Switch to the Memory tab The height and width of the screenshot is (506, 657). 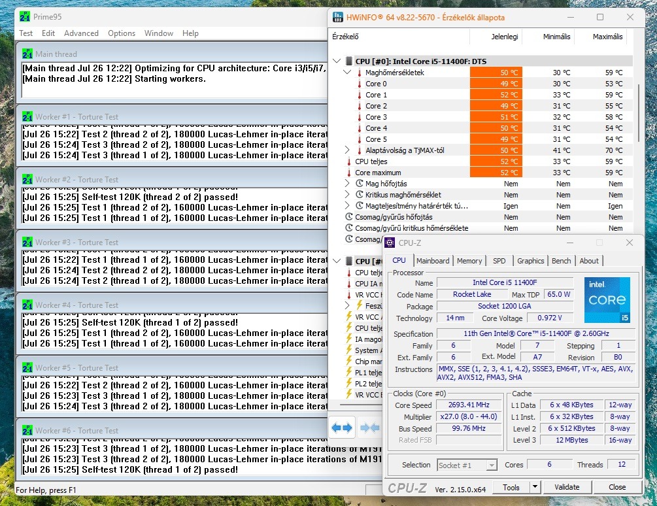coord(469,261)
